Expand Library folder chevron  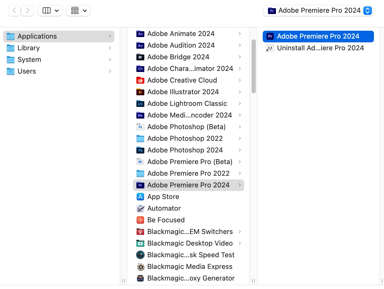pos(110,48)
